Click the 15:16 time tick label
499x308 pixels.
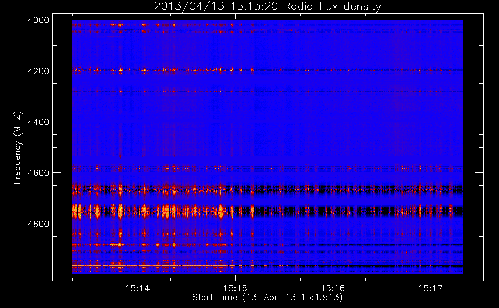(x=333, y=288)
